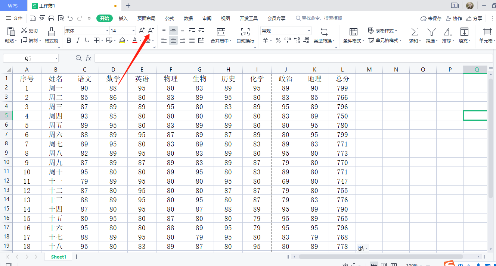Open the 公式 (Formulas) ribbon tab
This screenshot has width=496, height=266.
170,18
